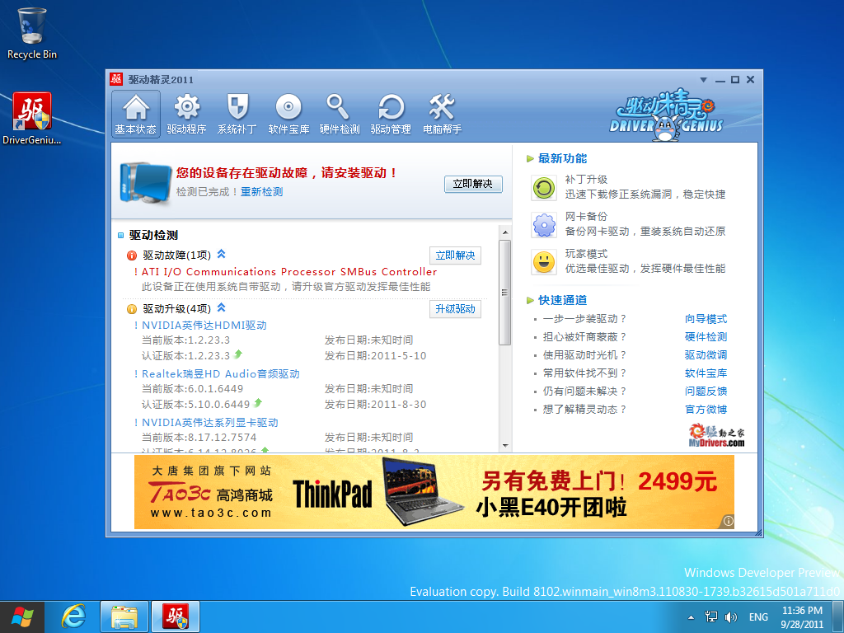Viewport: 844px width, 633px height.
Task: Open the Windows Start button
Action: pyautogui.click(x=22, y=617)
